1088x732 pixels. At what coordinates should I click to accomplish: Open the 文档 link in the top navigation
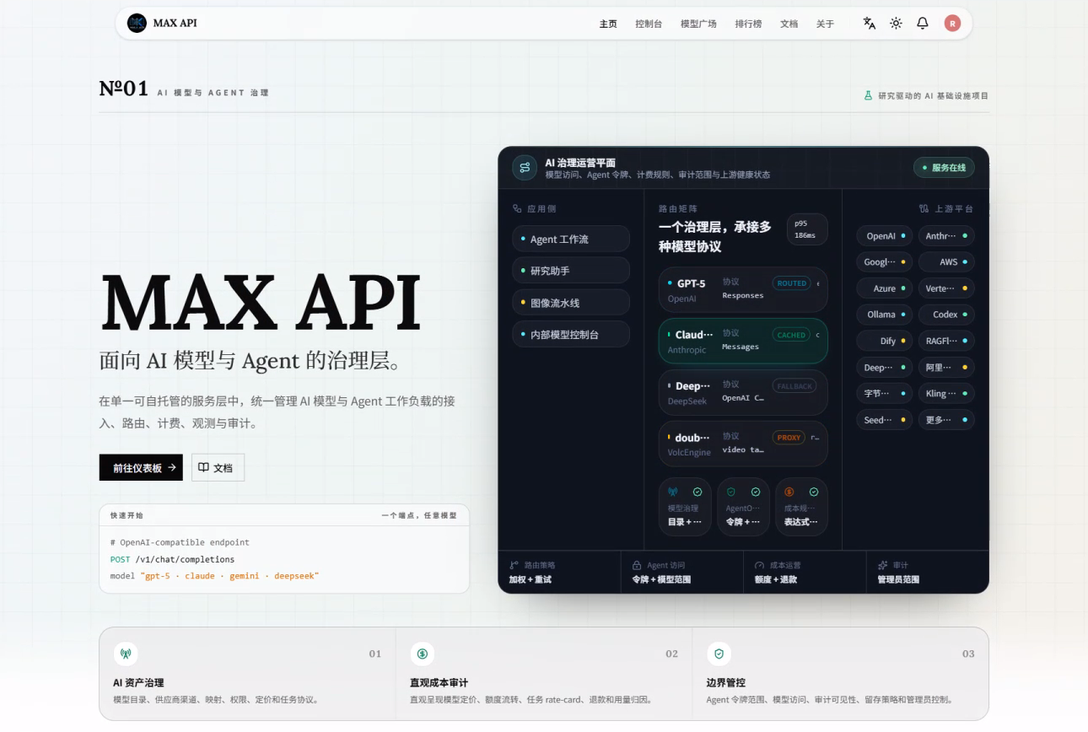(789, 24)
